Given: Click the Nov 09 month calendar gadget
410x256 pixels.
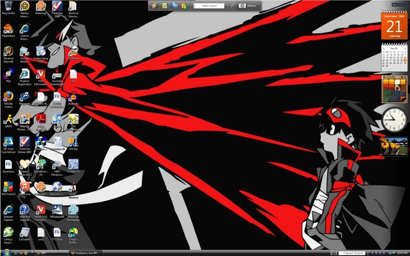Looking at the screenshot, I should (x=394, y=58).
